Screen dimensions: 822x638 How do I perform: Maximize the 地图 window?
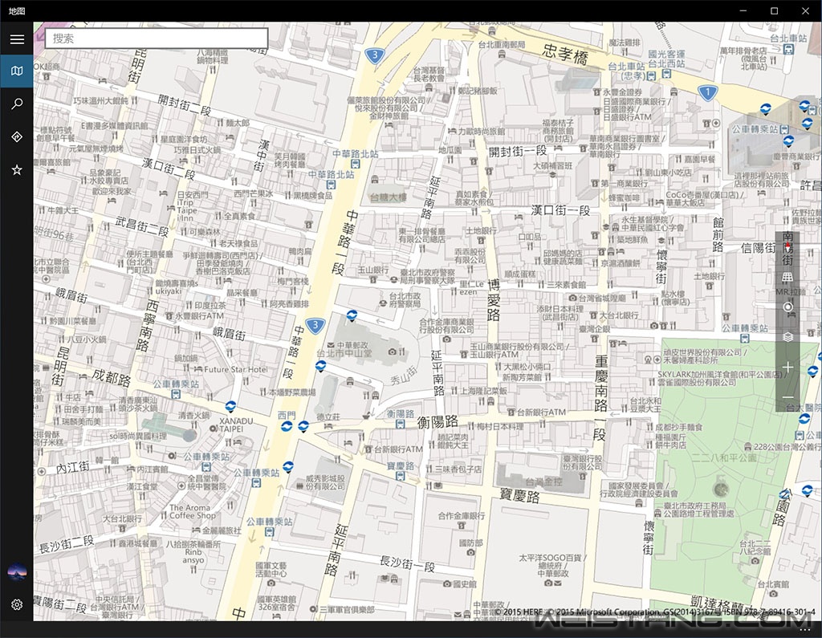[774, 10]
